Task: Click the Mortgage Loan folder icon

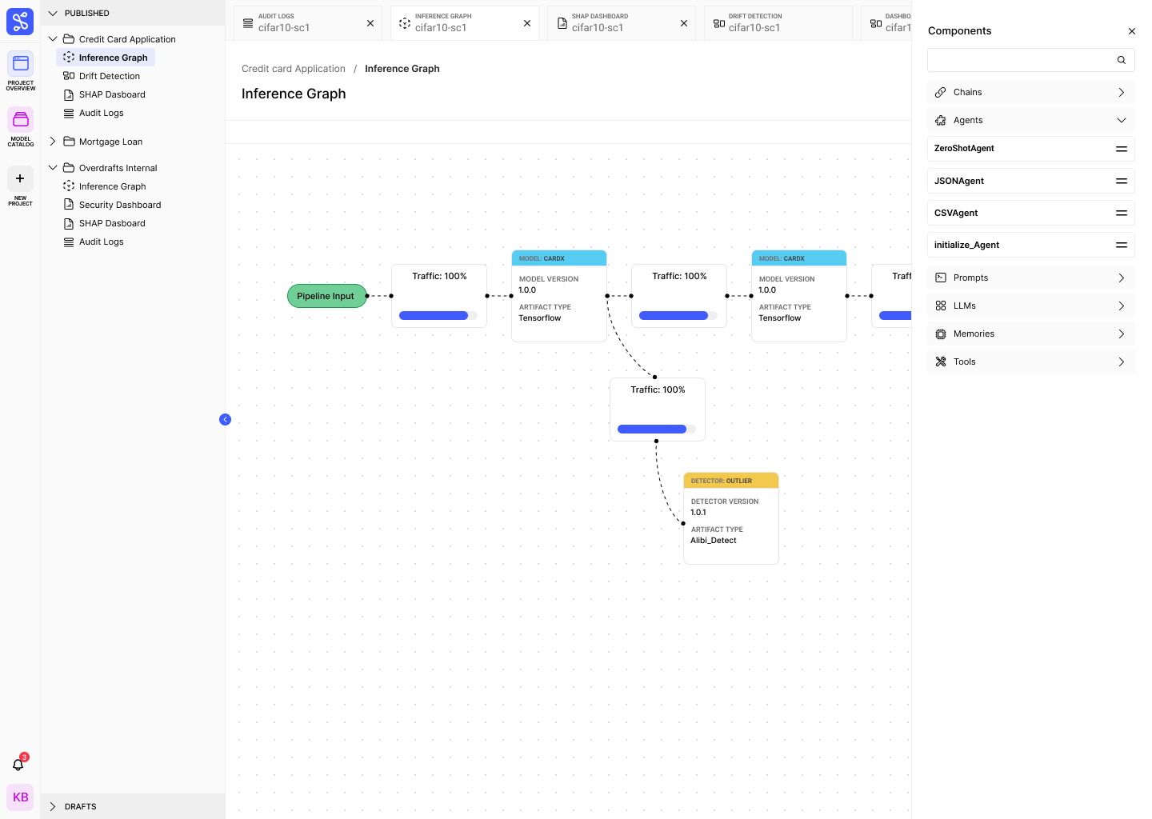Action: 69,142
